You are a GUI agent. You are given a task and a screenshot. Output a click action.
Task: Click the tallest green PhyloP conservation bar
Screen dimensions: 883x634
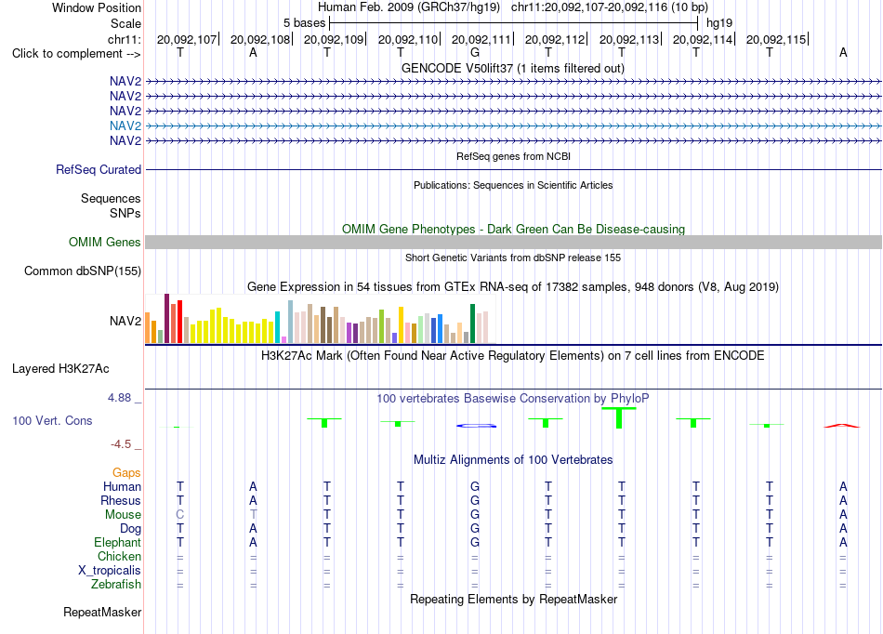(x=619, y=417)
